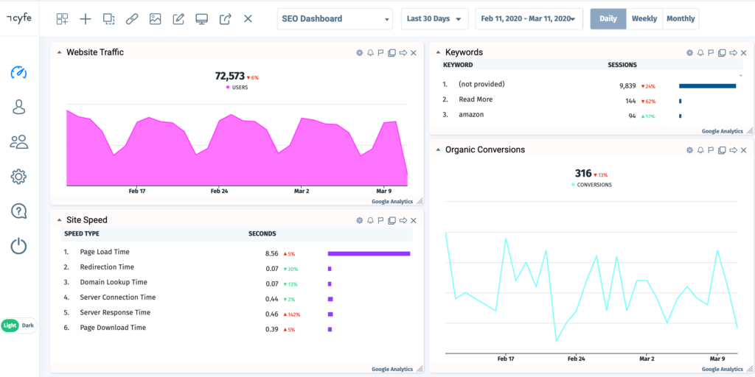Collapse the Organic Conversions widget triangle

[x=438, y=150]
